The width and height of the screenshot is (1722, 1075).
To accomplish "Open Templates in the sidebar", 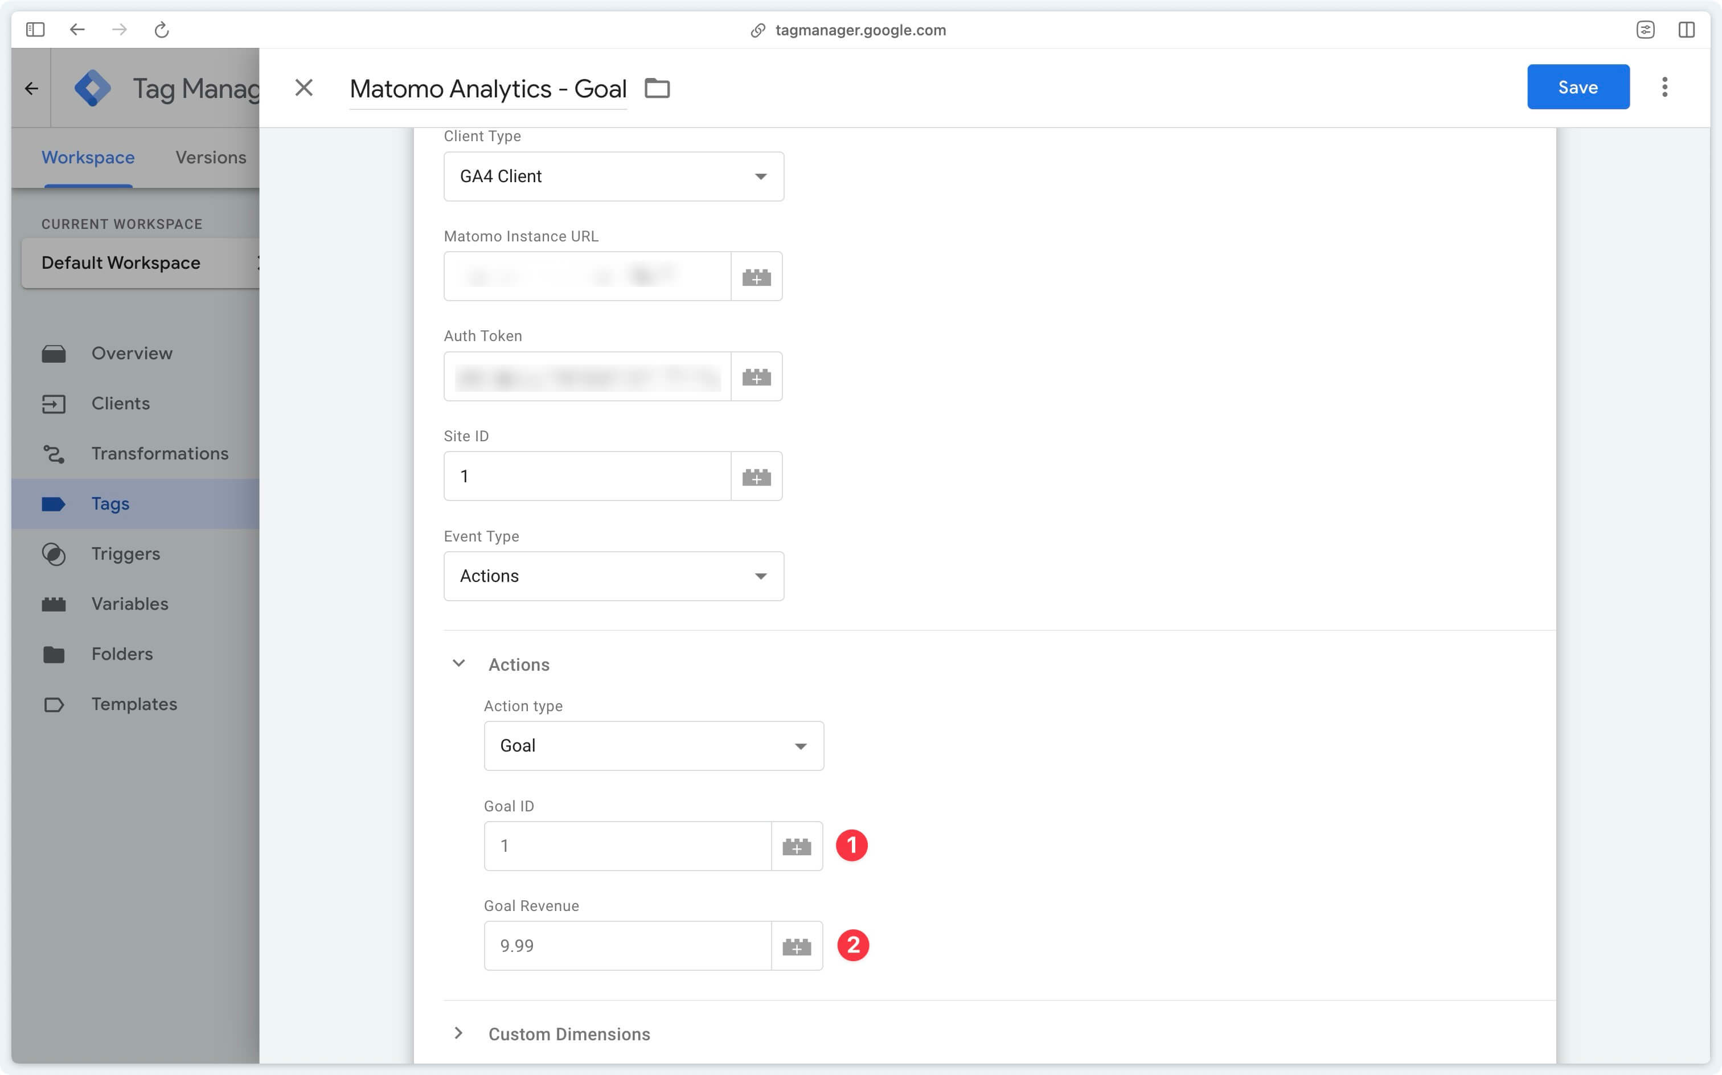I will 135,704.
